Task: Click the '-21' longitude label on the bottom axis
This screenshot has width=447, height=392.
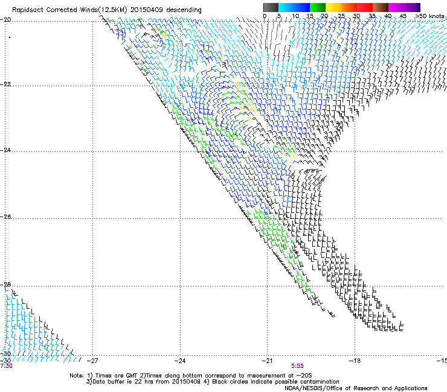Action: point(267,361)
